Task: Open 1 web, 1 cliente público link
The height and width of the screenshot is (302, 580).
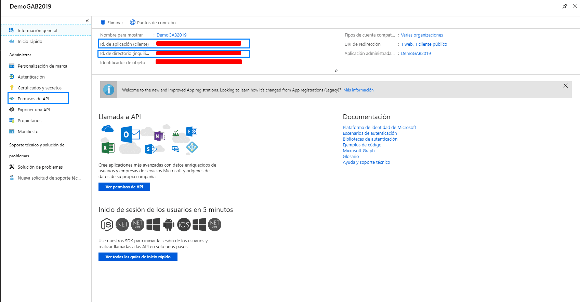Action: (424, 44)
